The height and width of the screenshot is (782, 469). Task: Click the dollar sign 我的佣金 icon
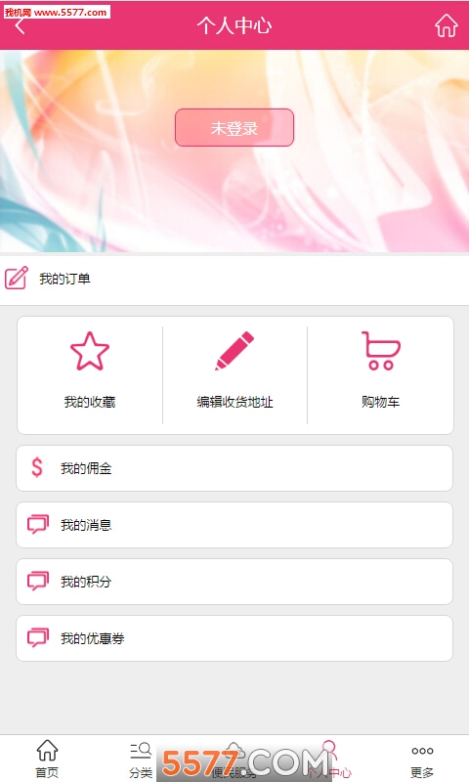[x=37, y=468]
